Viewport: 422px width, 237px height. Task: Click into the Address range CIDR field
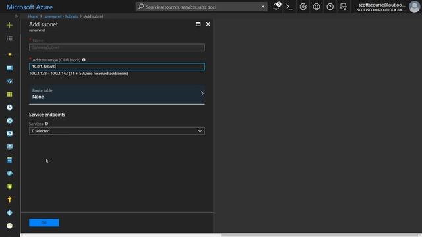117,66
